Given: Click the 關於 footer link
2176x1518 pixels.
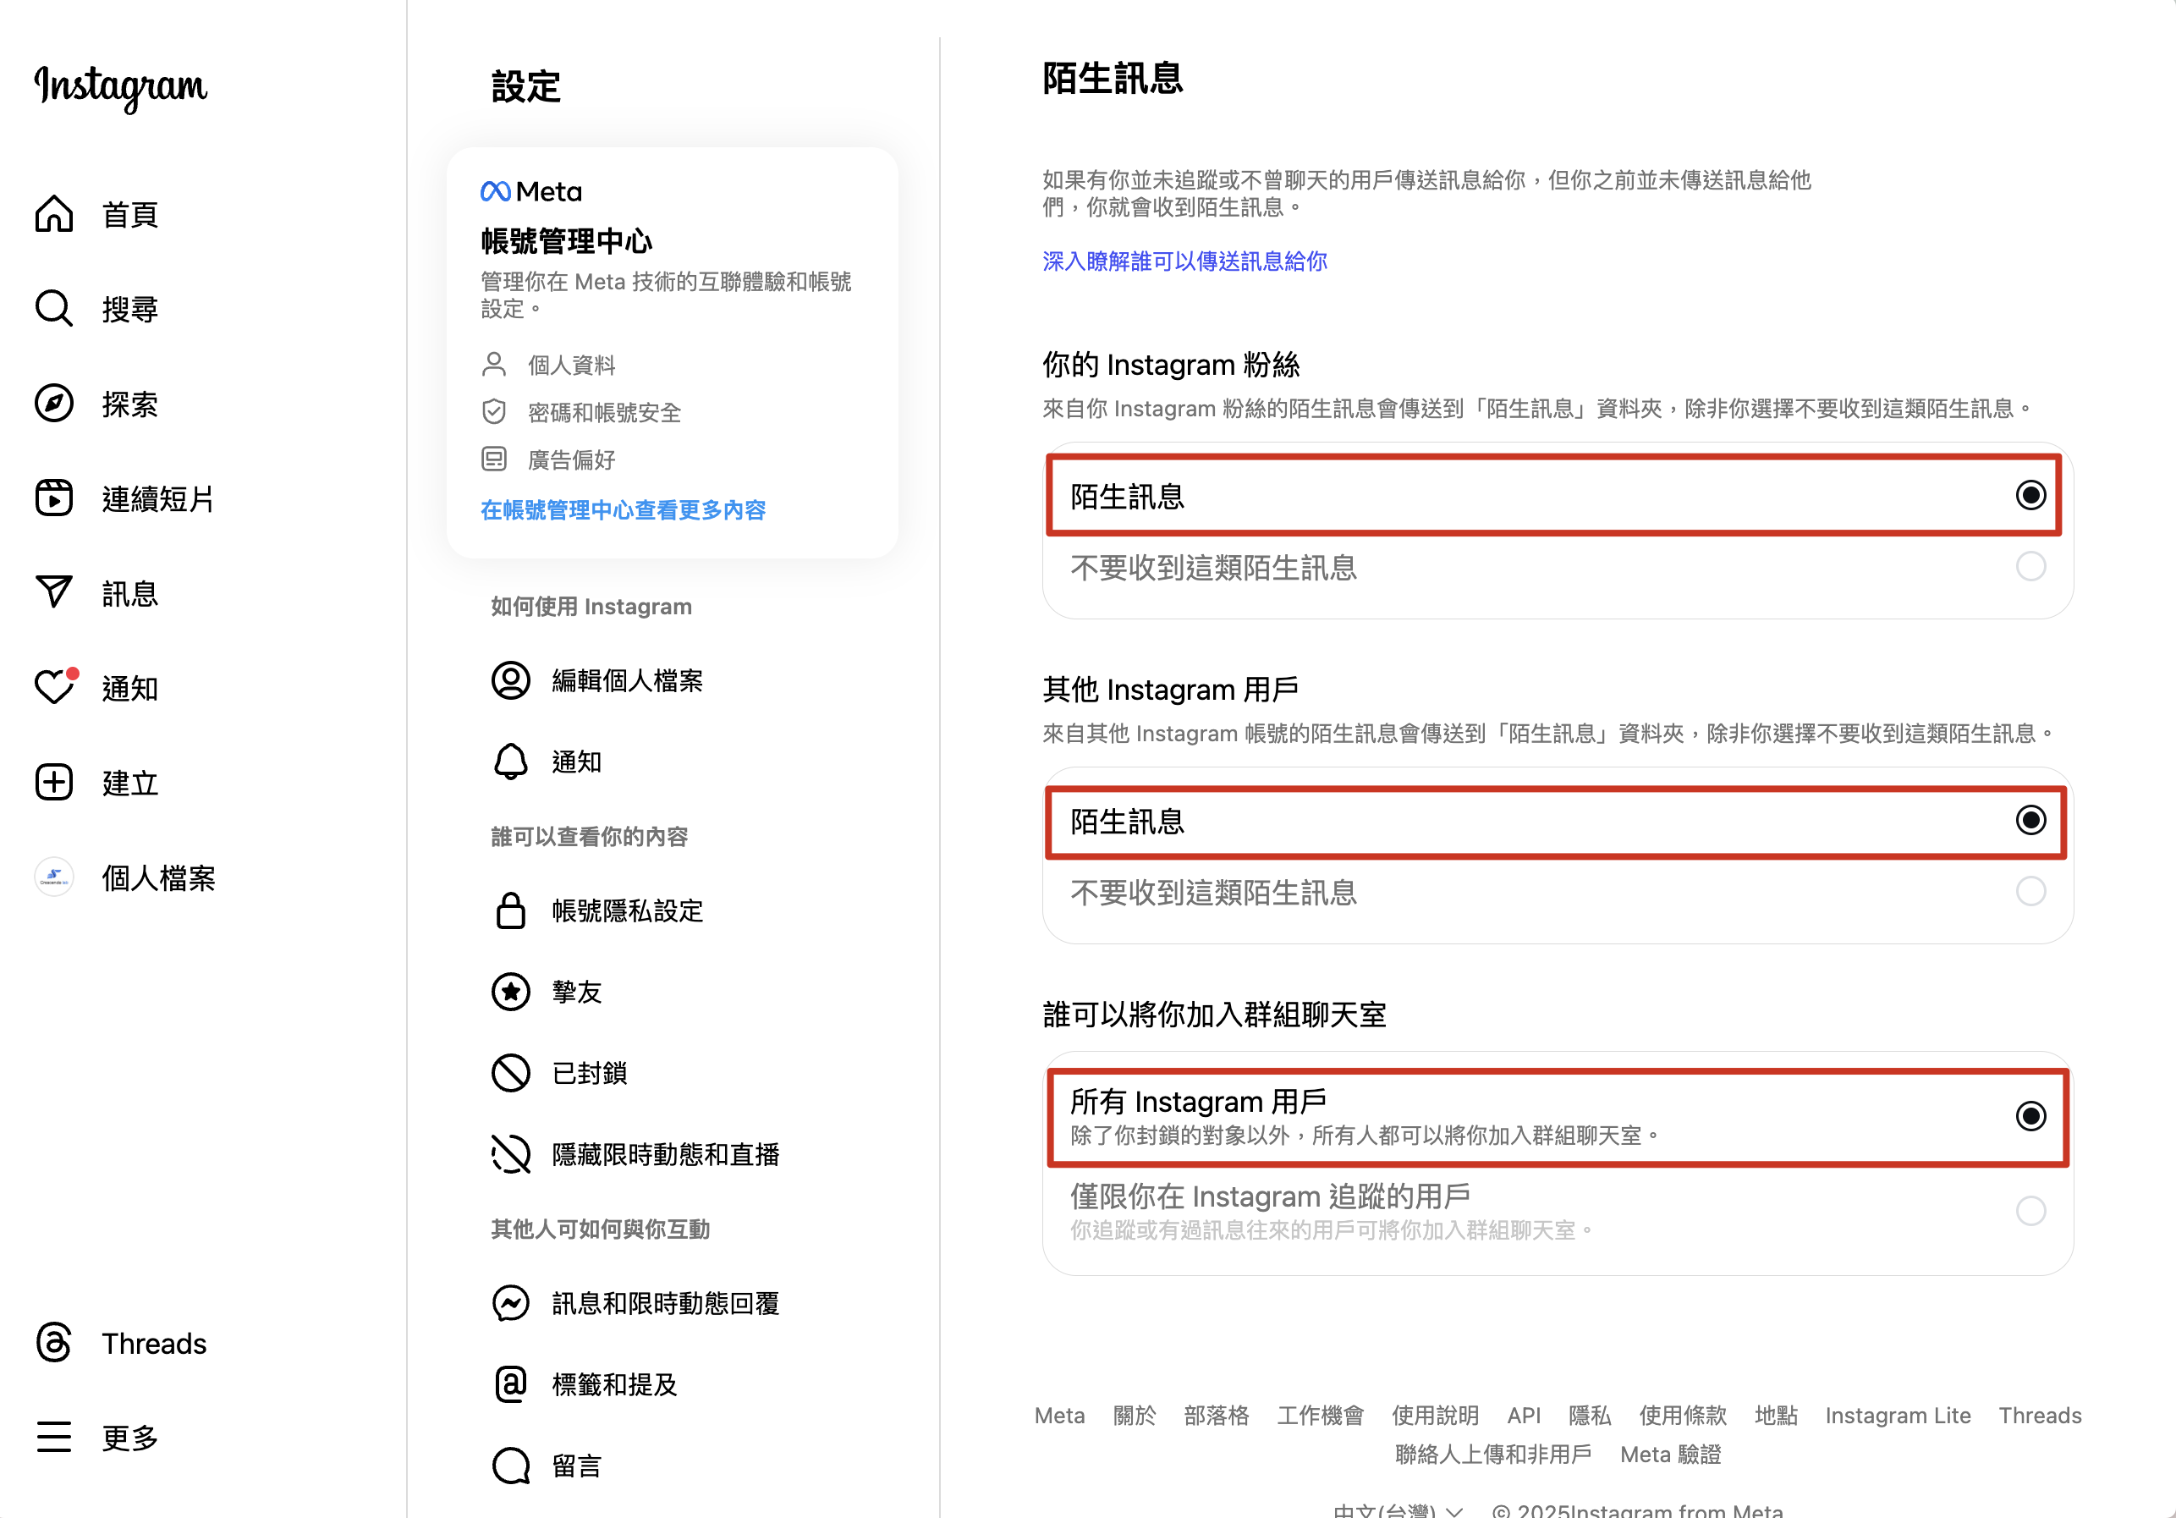Looking at the screenshot, I should tap(1135, 1416).
